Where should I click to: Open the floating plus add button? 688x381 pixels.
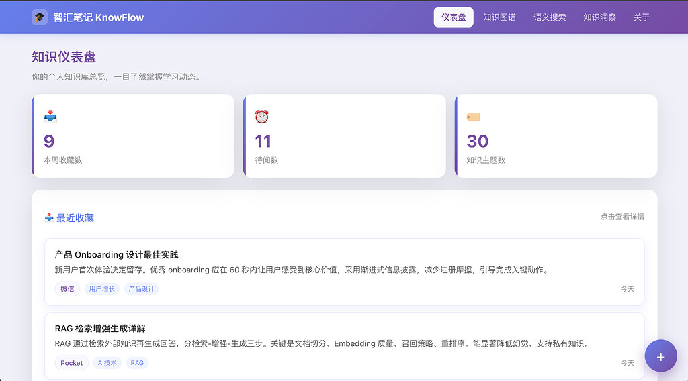click(x=661, y=356)
